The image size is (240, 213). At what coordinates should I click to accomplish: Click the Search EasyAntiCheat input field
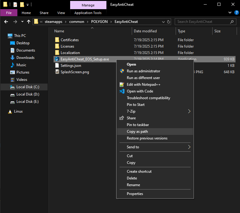pos(203,22)
